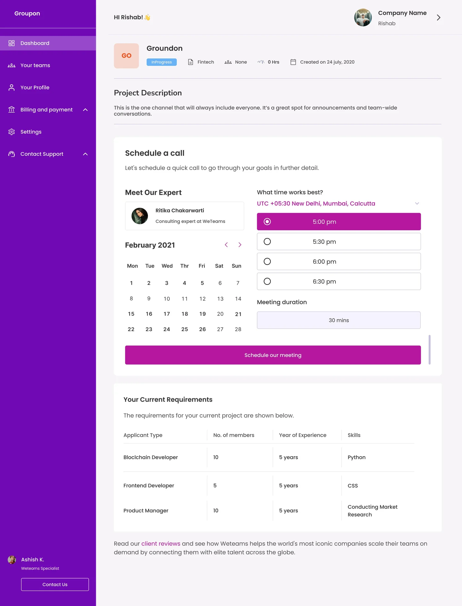Expand the Company Name account chevron
Screen dimensions: 462x606
click(439, 18)
